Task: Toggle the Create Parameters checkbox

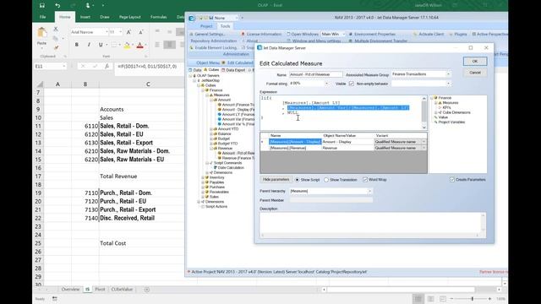Action: 452,180
